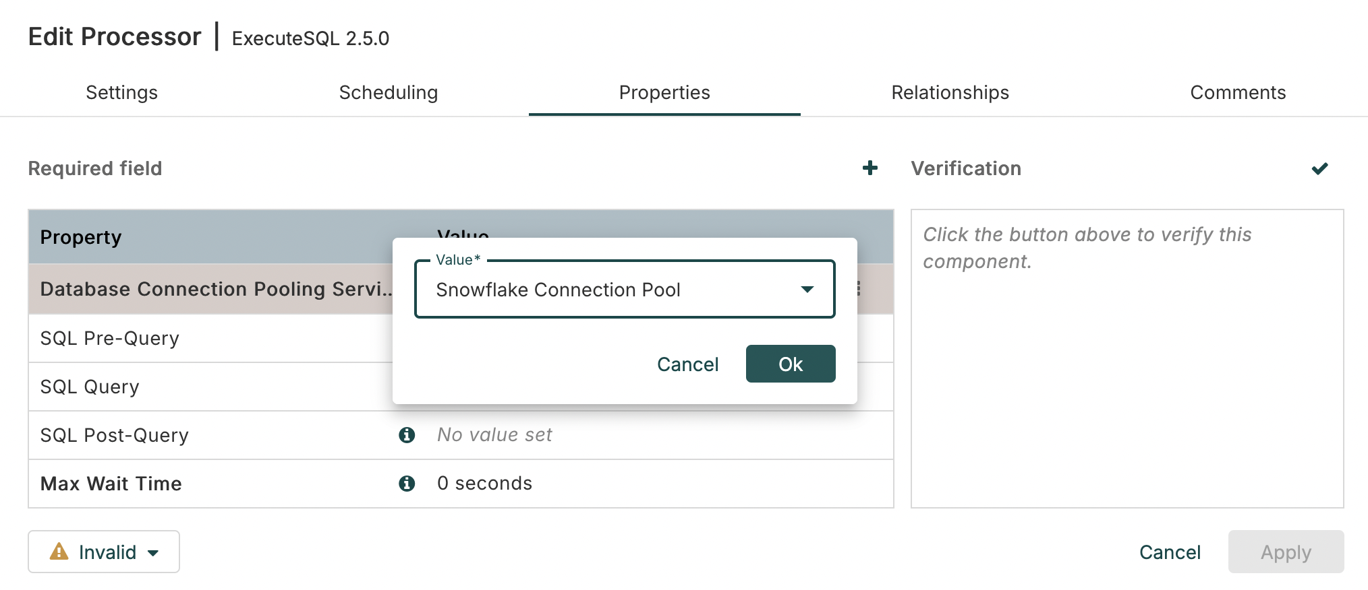Select the SQL Query property row
This screenshot has width=1368, height=590.
202,387
